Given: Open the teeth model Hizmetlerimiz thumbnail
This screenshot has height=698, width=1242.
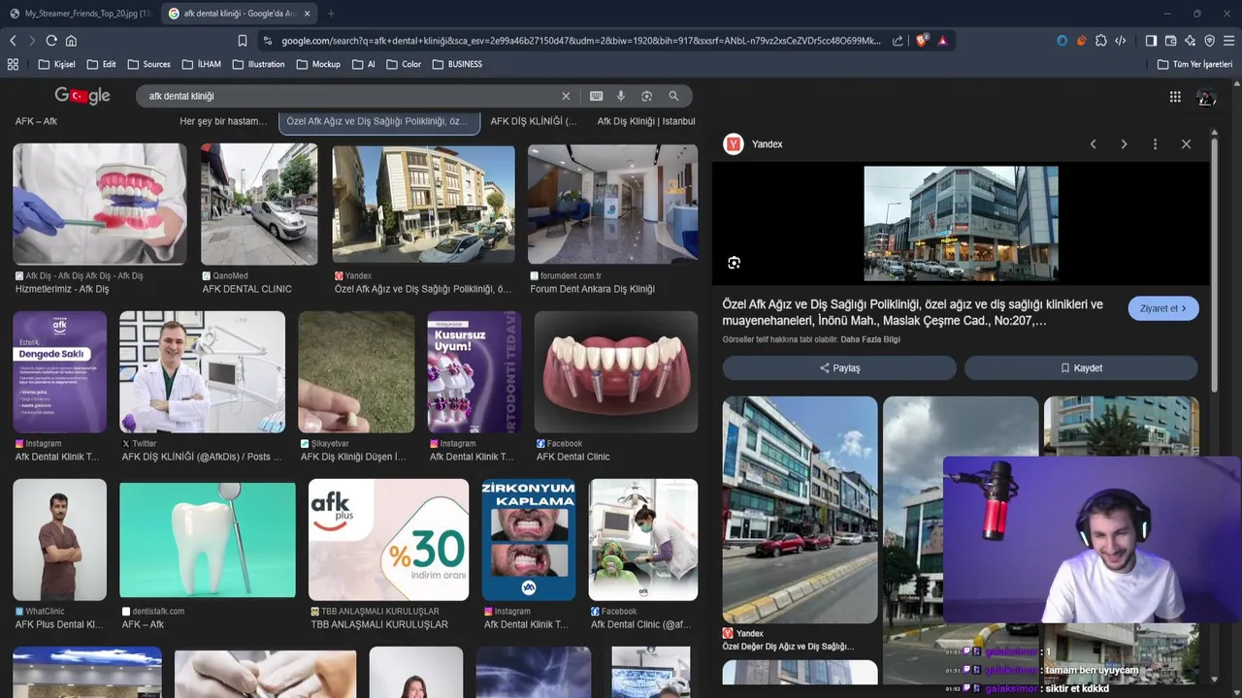Looking at the screenshot, I should (100, 205).
